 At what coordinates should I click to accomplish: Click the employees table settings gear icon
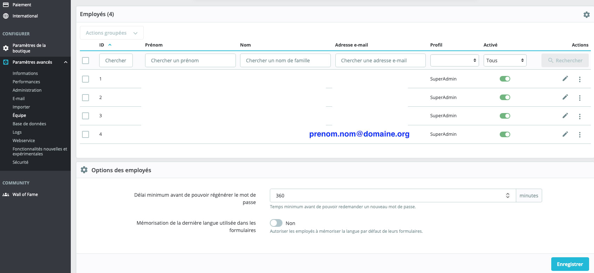(586, 15)
